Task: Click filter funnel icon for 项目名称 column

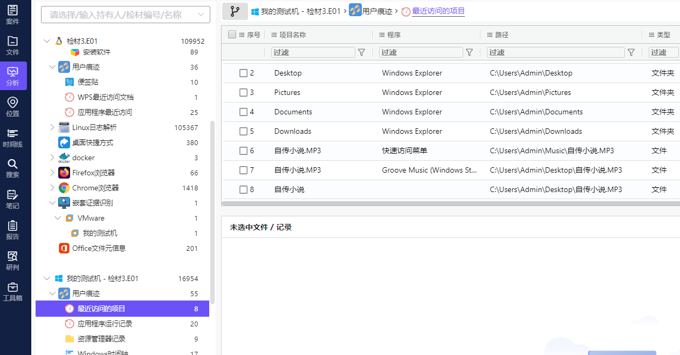Action: pyautogui.click(x=362, y=52)
